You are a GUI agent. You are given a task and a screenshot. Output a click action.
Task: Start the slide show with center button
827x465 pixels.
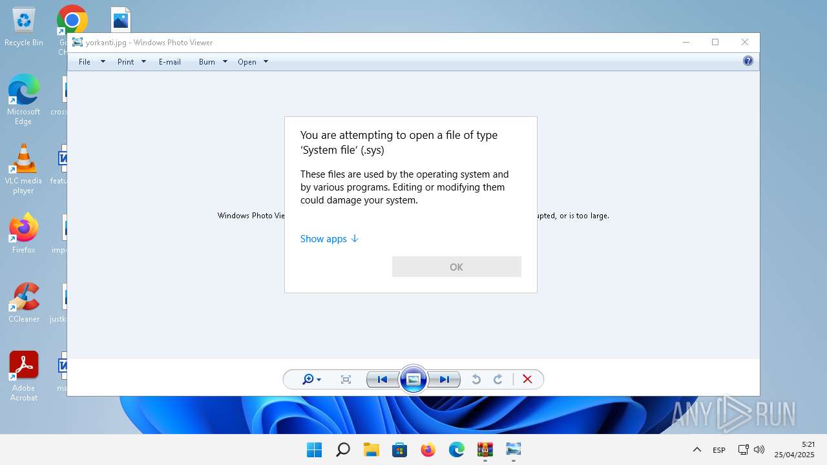[x=413, y=380]
